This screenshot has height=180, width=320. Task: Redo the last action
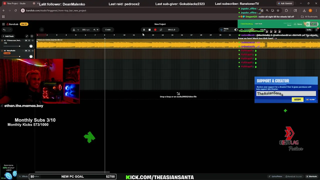(10, 30)
